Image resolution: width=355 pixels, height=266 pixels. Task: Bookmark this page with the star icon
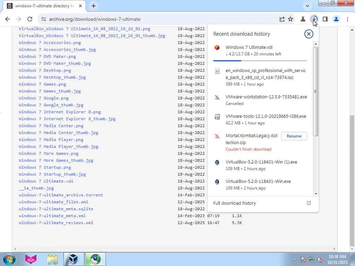[x=291, y=19]
